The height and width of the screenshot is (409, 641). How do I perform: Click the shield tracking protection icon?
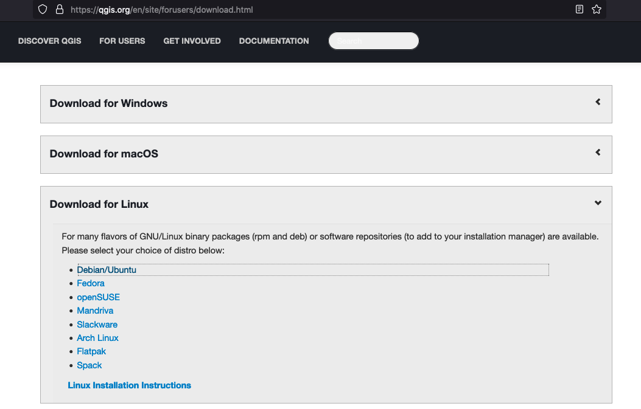(x=43, y=9)
